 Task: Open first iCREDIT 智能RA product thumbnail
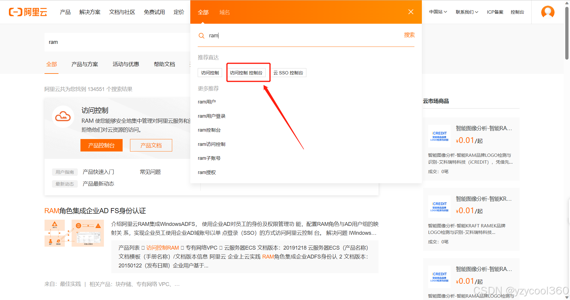pyautogui.click(x=439, y=136)
